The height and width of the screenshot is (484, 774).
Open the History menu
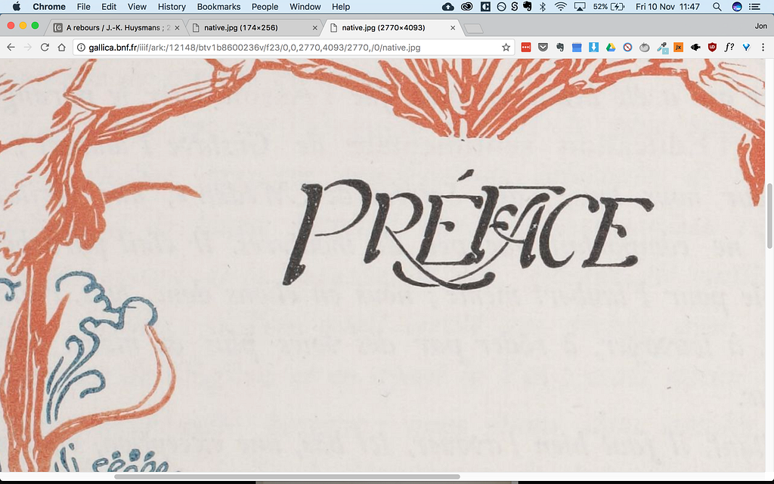[x=172, y=6]
